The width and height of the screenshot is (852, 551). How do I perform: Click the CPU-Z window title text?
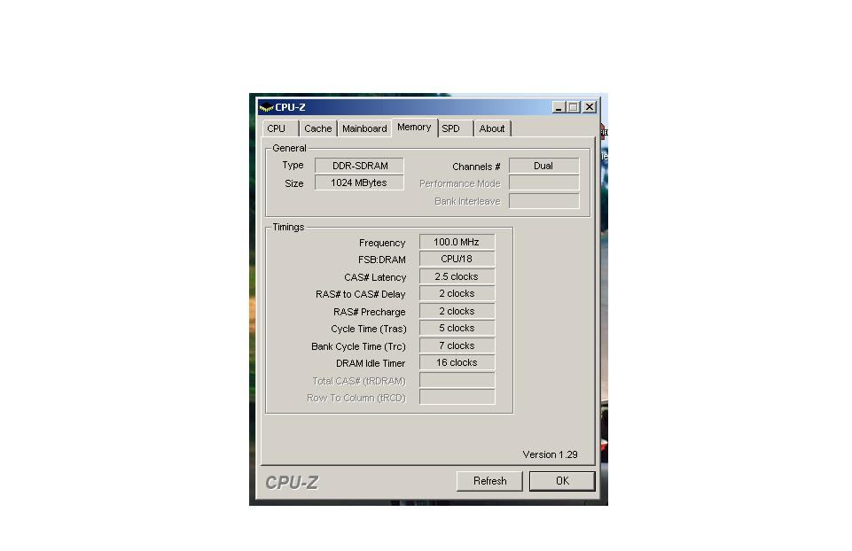pyautogui.click(x=290, y=107)
